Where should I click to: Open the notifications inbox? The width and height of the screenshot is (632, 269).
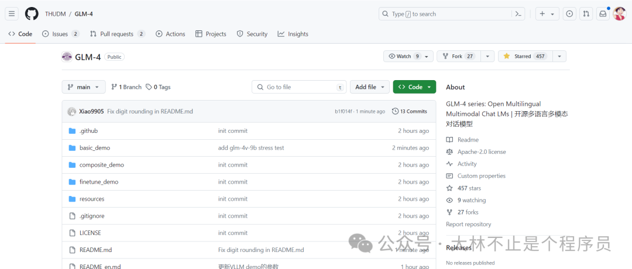[603, 13]
